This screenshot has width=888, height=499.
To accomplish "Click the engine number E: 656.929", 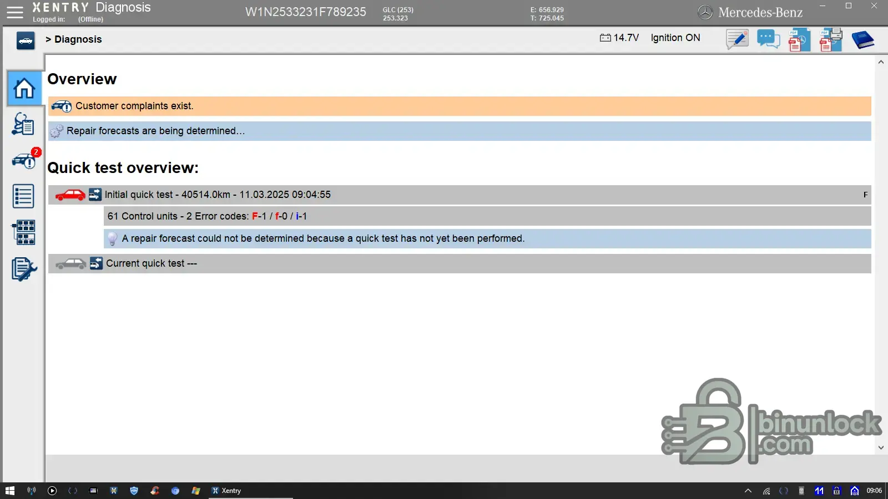I will pos(547,10).
